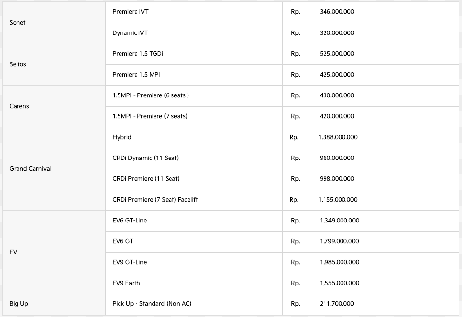Screen dimensions: 462x317
Task: Click the Sonet model cell
Action: [x=17, y=23]
